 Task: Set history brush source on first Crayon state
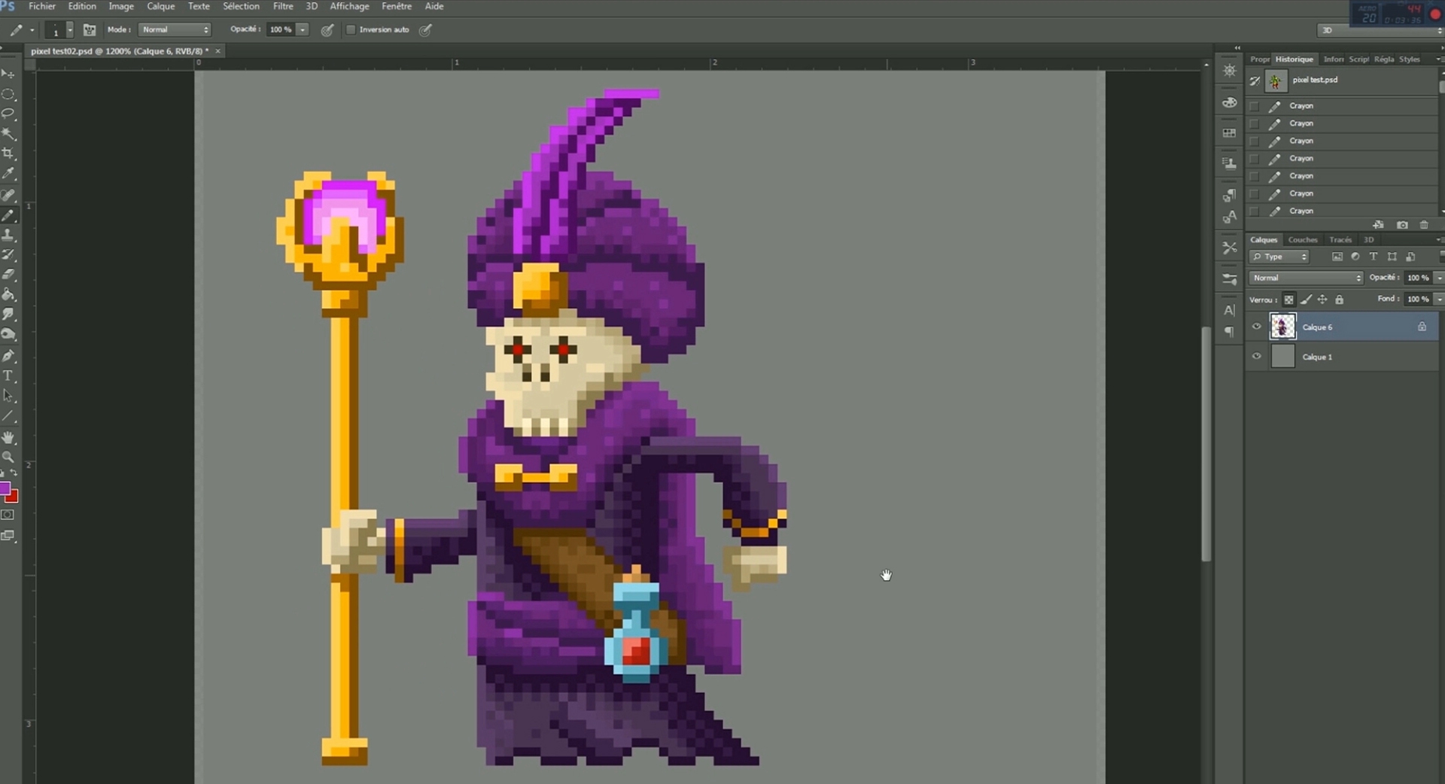(1254, 106)
